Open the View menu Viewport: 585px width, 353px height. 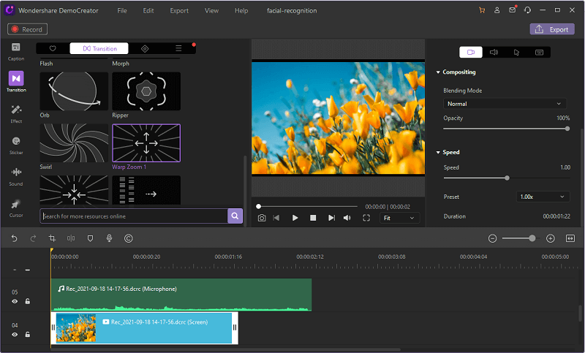pyautogui.click(x=211, y=10)
